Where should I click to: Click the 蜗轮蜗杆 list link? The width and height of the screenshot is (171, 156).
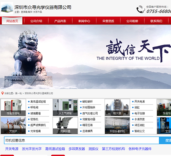point(87,102)
